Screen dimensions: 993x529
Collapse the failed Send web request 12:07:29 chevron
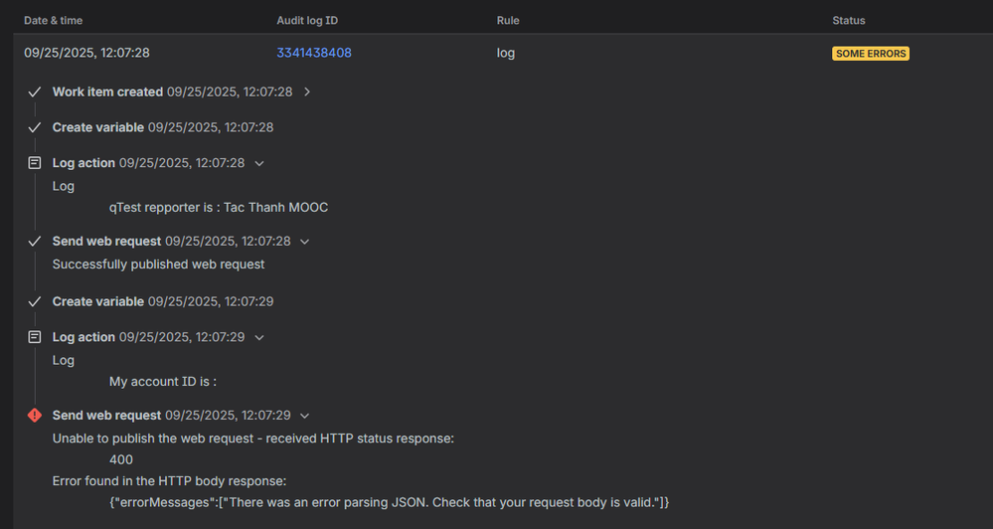pos(305,416)
